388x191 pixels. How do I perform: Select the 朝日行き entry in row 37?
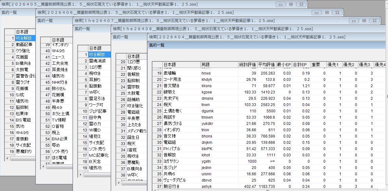pyautogui.click(x=173, y=186)
